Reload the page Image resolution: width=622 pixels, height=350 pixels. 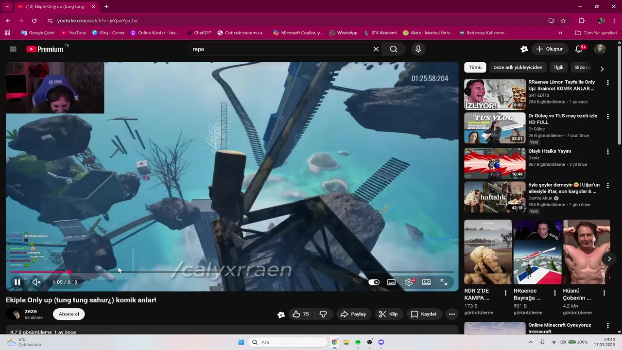coord(34,20)
